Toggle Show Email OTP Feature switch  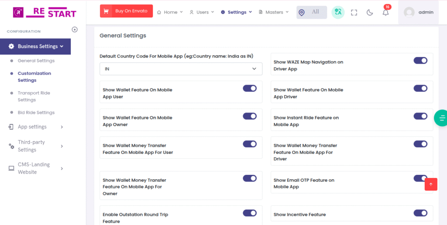pos(420,178)
